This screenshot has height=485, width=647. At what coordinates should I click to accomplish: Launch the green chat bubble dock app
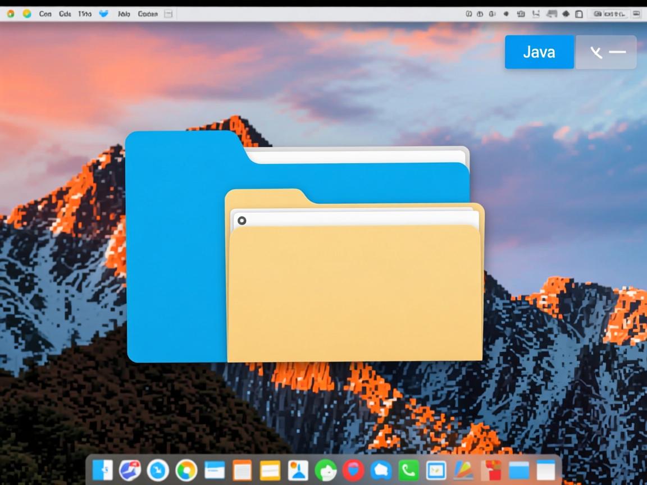(326, 470)
